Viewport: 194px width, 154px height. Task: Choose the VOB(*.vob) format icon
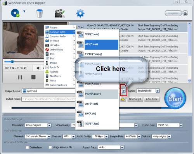(x=80, y=34)
